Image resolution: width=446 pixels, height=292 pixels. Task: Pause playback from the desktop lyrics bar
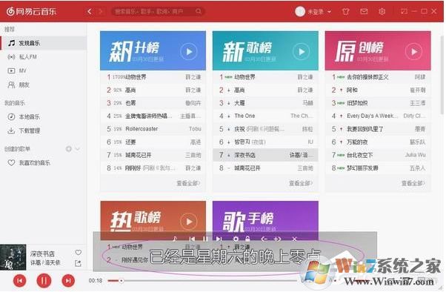[x=205, y=239]
